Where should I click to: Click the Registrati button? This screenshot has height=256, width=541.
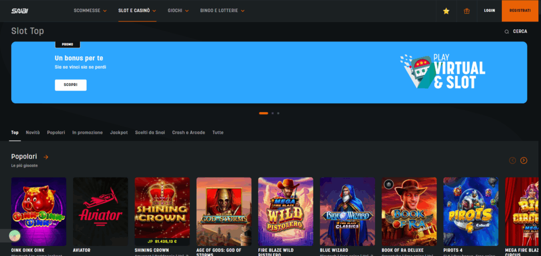(520, 11)
